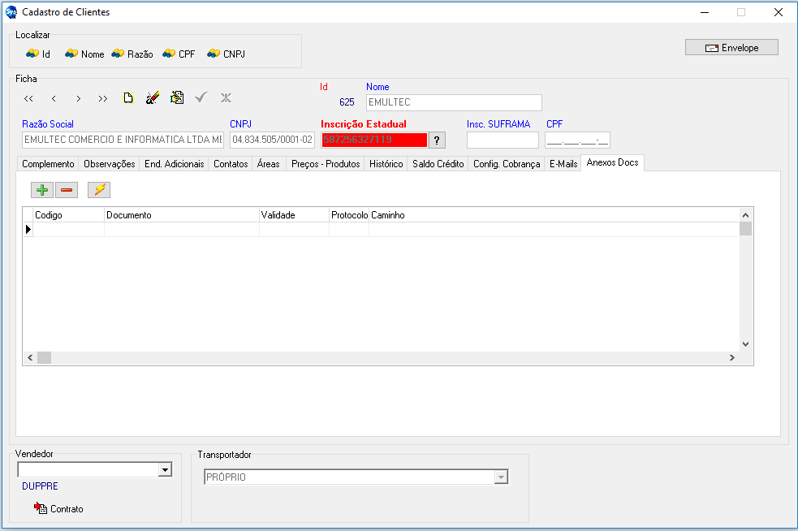Select the Histórico tab
Viewport: 798px width, 531px height.
pyautogui.click(x=386, y=164)
